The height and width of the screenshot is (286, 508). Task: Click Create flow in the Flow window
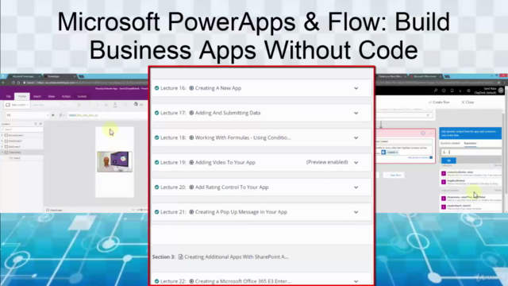(x=439, y=102)
